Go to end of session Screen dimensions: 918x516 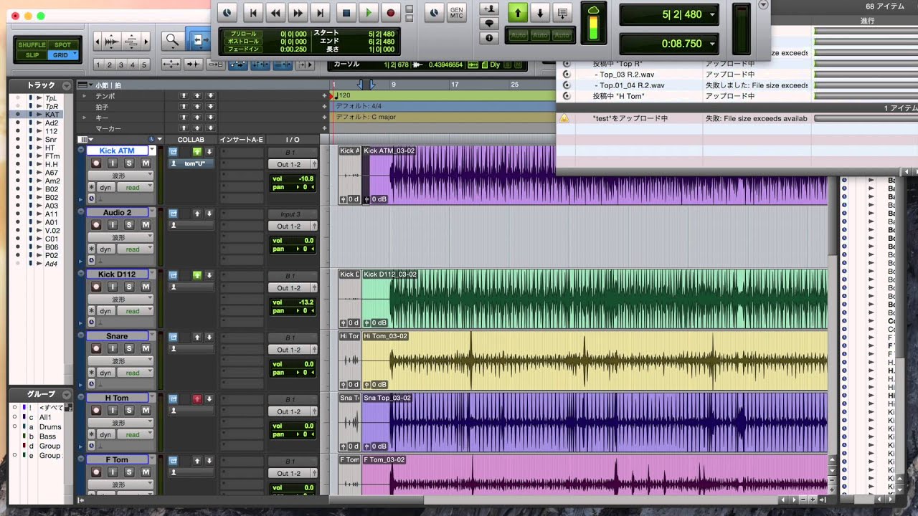[321, 12]
